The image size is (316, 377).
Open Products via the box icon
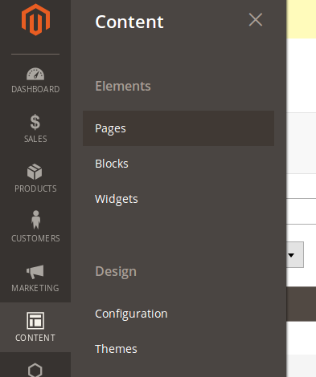pyautogui.click(x=35, y=172)
